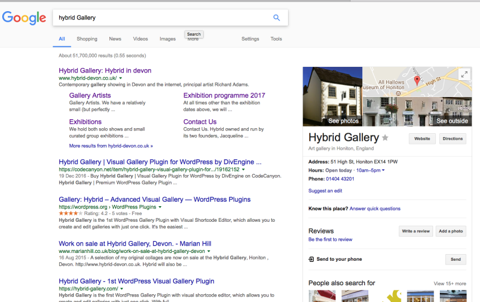Viewport: 480px width, 302px height.
Task: Open the See photos thumbnail
Action: tap(333, 96)
